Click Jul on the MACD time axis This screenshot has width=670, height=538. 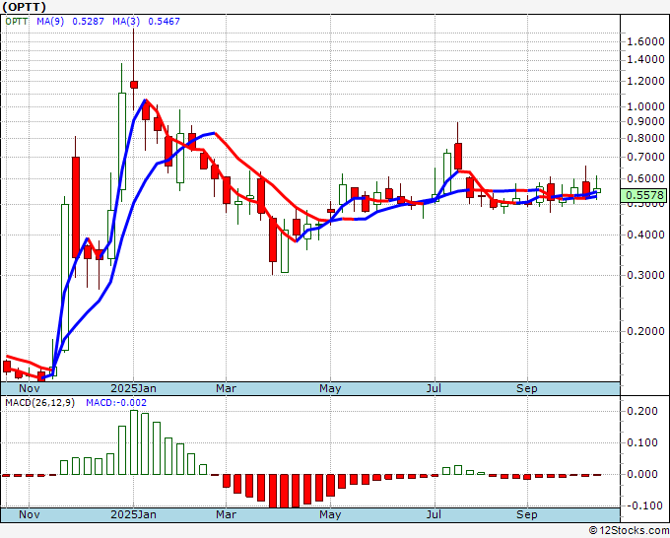[435, 514]
